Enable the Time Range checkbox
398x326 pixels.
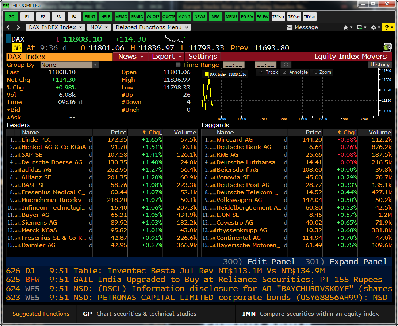(x=178, y=65)
